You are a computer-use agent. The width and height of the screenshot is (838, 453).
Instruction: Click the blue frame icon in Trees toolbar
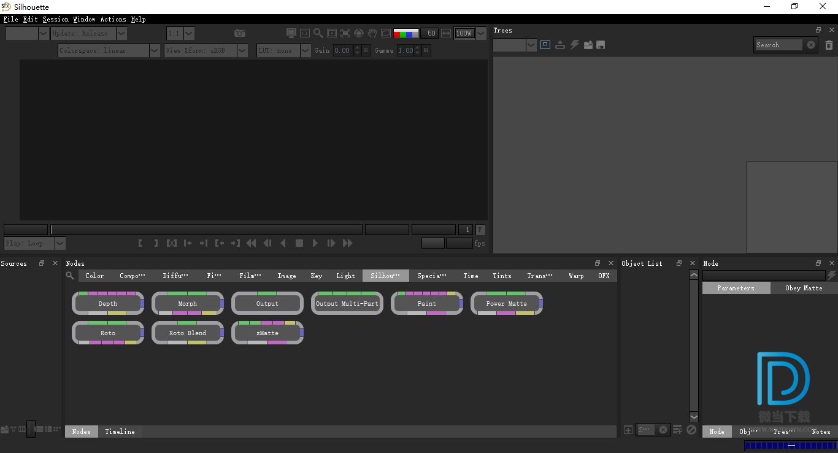coord(545,45)
